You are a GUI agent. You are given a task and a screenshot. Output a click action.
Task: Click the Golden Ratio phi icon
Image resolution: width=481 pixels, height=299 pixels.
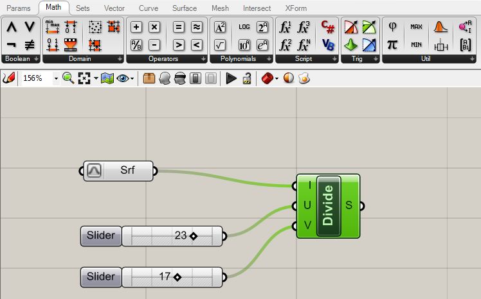coord(392,27)
